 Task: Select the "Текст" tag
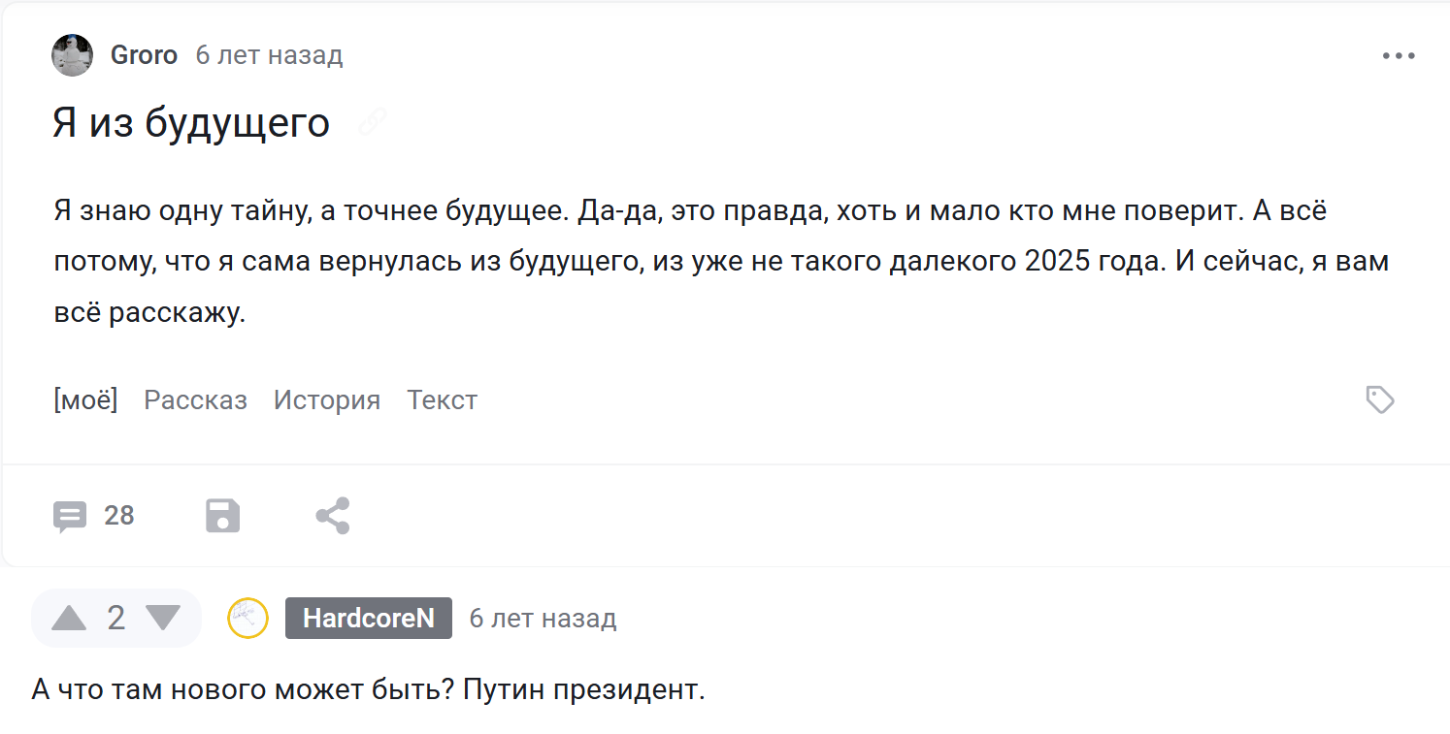(443, 399)
